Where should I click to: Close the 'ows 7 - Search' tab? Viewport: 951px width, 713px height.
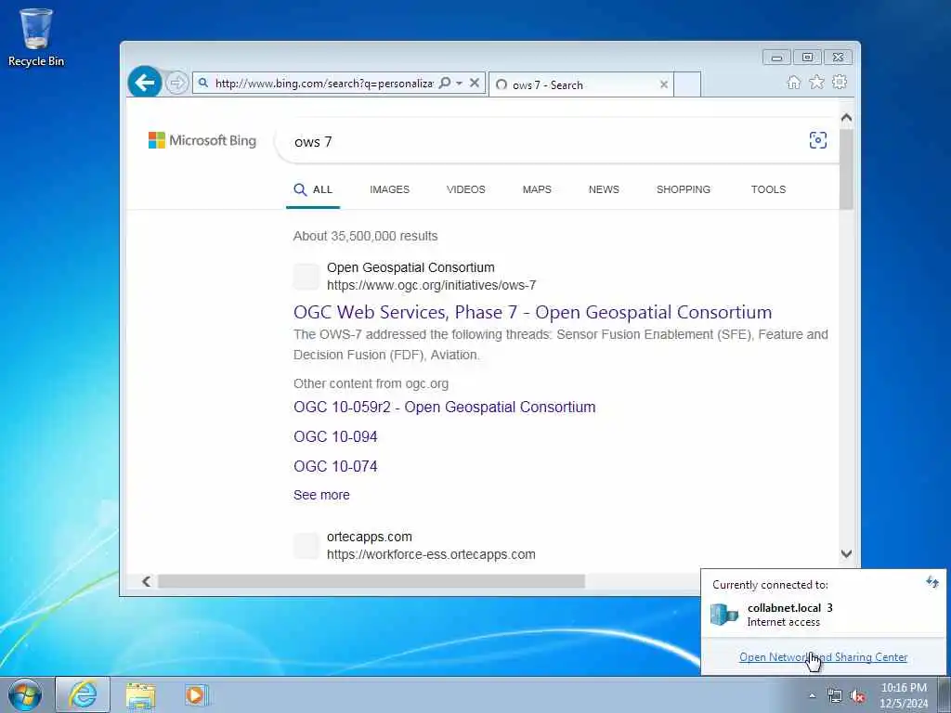click(664, 84)
